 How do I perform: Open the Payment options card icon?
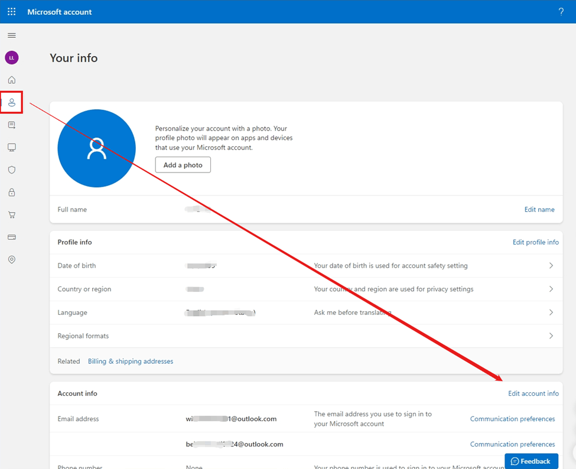click(x=11, y=237)
